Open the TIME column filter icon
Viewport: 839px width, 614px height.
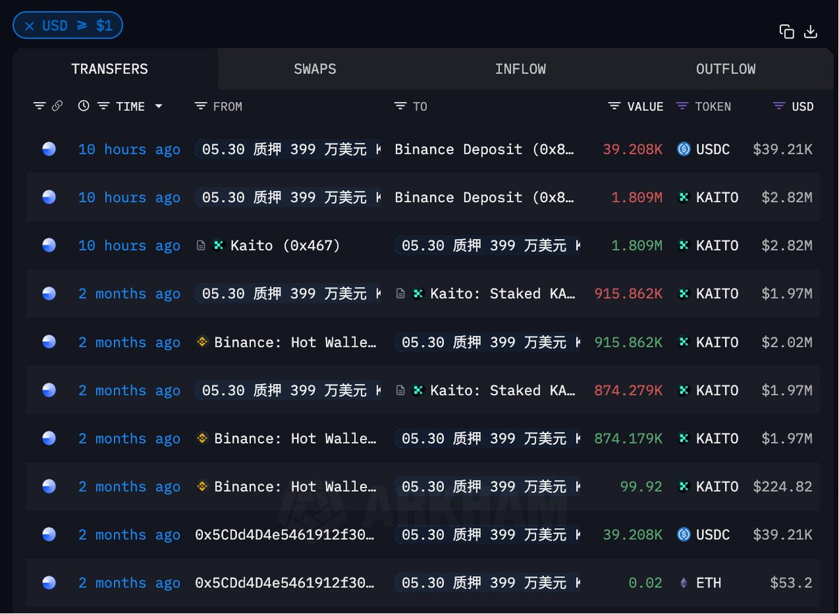tap(103, 106)
